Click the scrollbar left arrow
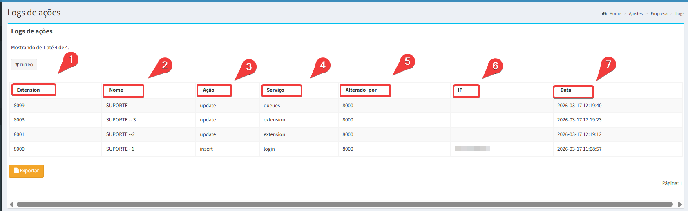This screenshot has height=211, width=688. [11, 204]
